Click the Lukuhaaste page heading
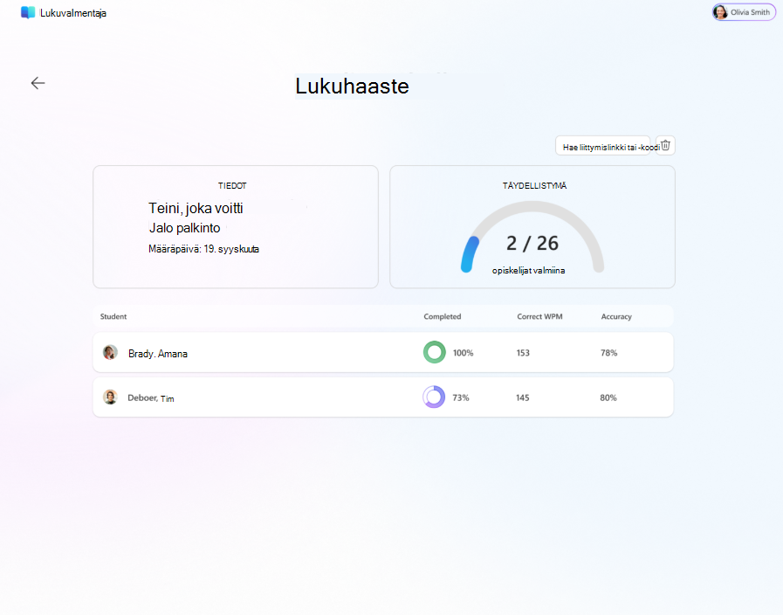The image size is (783, 615). [352, 86]
